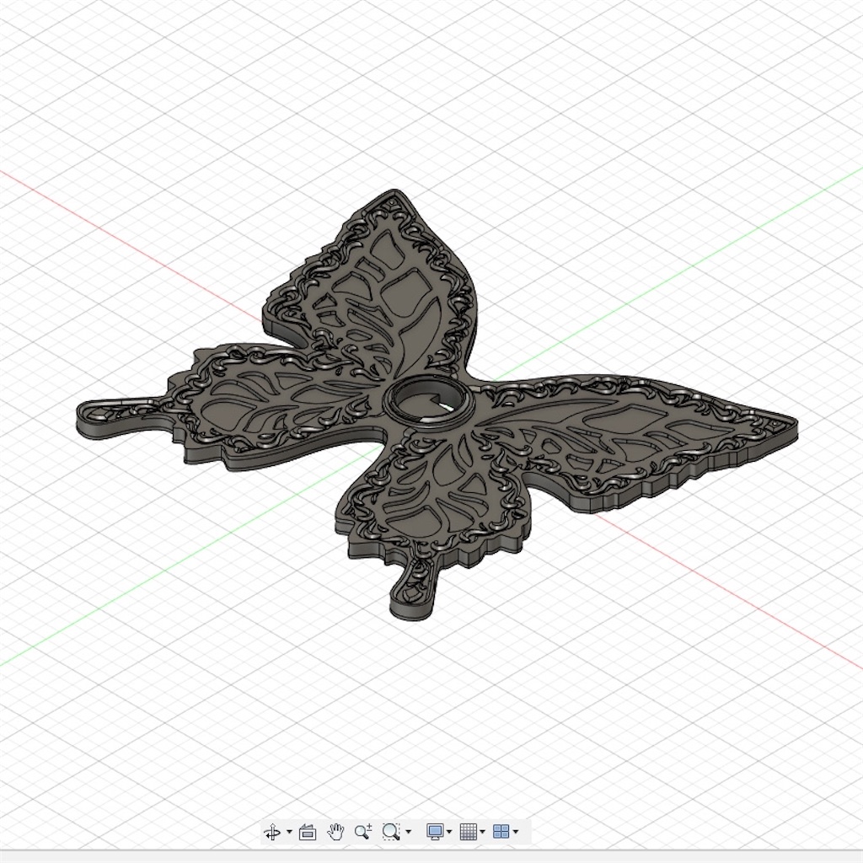Click the Zoom Window tool
863x863 pixels.
tap(391, 831)
